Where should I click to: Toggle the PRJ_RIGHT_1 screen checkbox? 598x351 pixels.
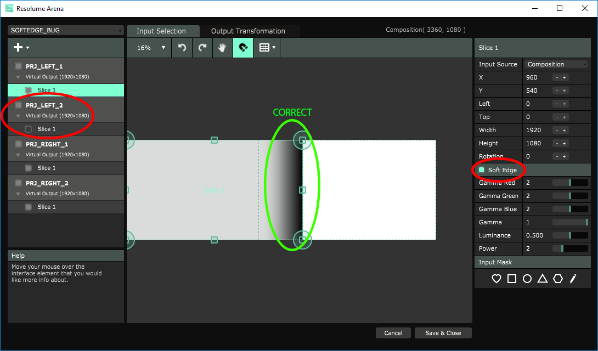18,144
